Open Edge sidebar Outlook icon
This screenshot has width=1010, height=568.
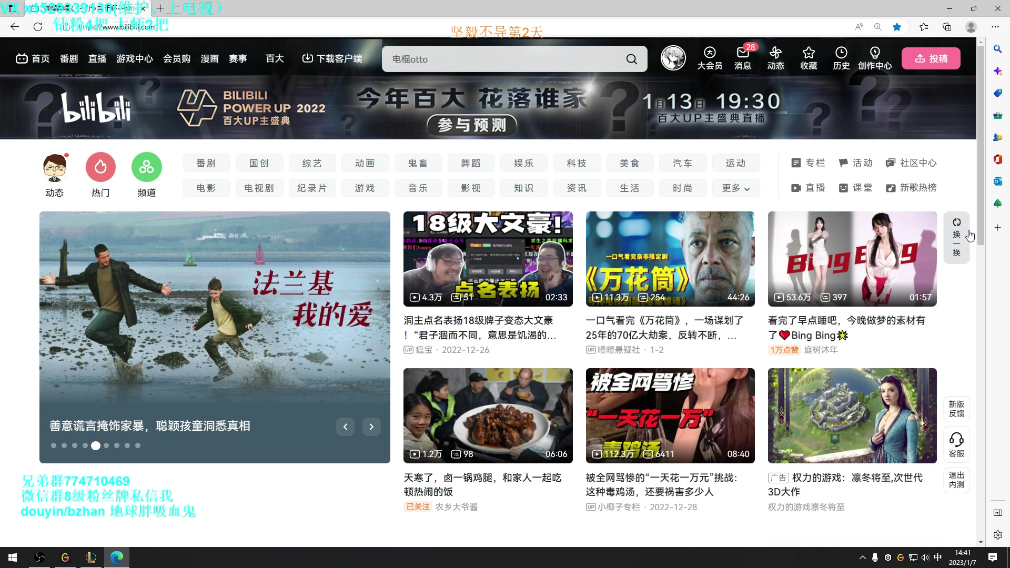pyautogui.click(x=997, y=181)
